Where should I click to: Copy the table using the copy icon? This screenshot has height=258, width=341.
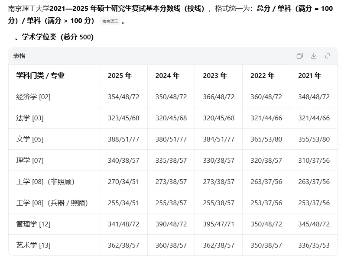pos(299,56)
